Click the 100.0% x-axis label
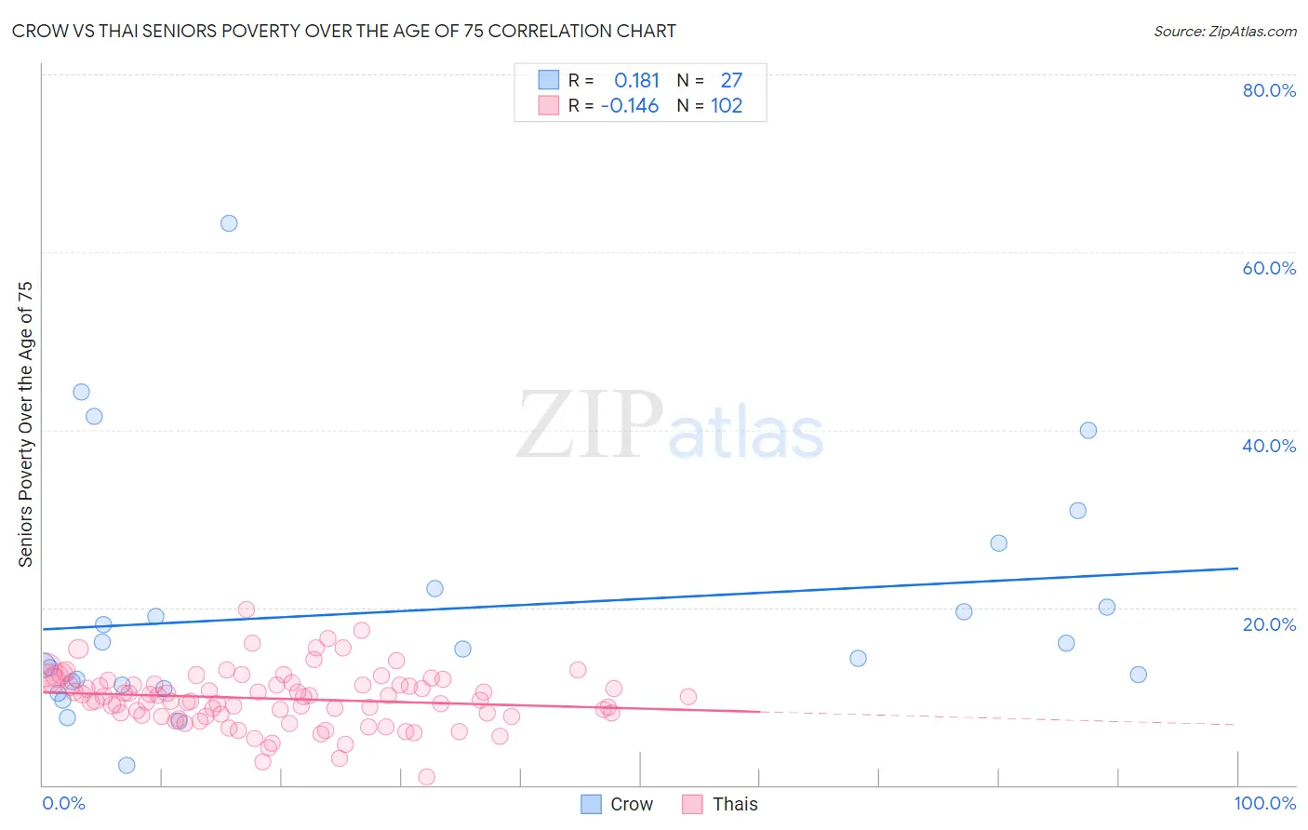Viewport: 1308px width, 830px height. (x=1265, y=803)
